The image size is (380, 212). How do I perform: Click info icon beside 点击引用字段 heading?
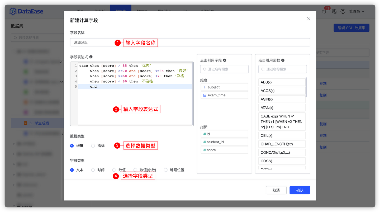point(225,60)
